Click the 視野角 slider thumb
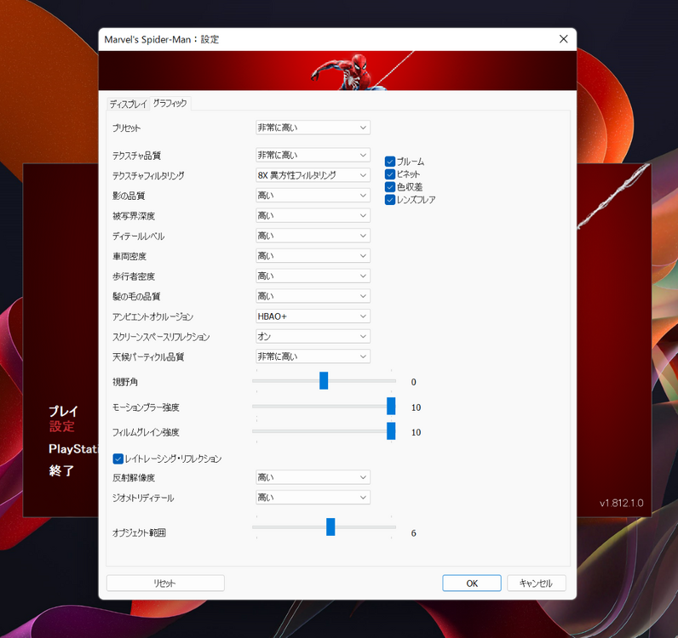The height and width of the screenshot is (638, 678). pos(324,380)
